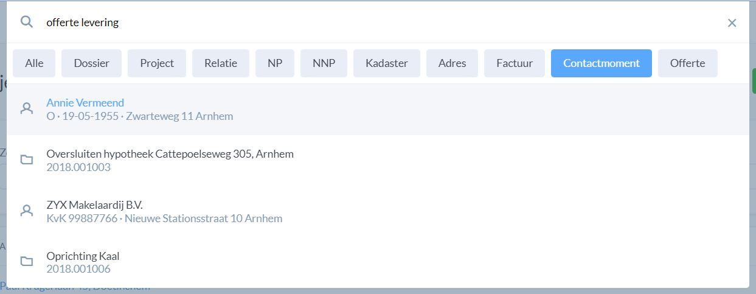Click the active Contactmoment filter
Viewport: 756px width, 294px height.
tap(601, 63)
